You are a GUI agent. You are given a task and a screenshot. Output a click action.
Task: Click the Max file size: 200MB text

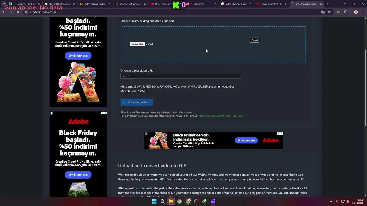pyautogui.click(x=133, y=91)
